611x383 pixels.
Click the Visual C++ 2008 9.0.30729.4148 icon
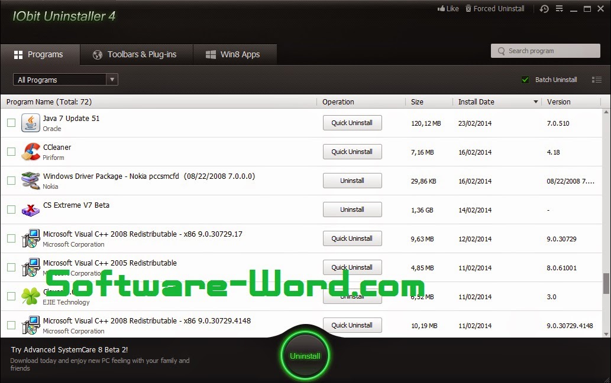point(30,325)
